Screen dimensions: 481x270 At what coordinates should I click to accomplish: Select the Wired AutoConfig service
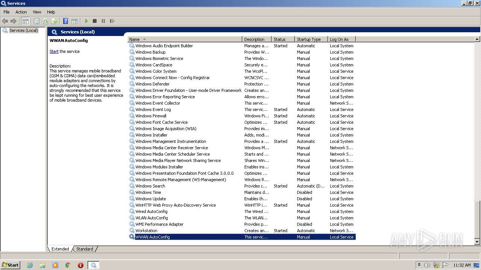[x=242, y=211]
